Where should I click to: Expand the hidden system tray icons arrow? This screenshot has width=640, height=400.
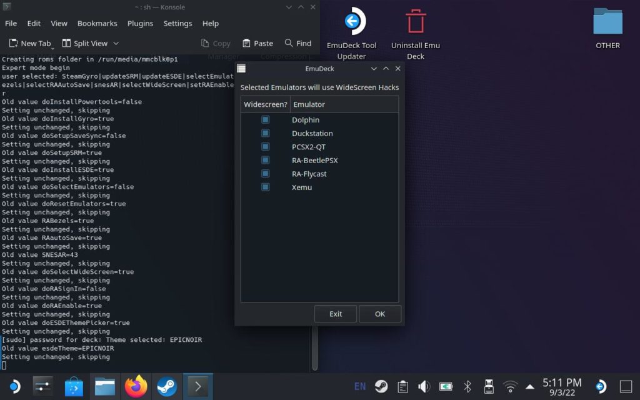coord(530,386)
